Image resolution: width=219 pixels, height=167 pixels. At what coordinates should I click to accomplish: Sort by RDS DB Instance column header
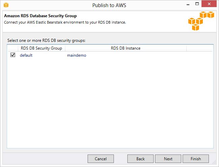pos(126,48)
